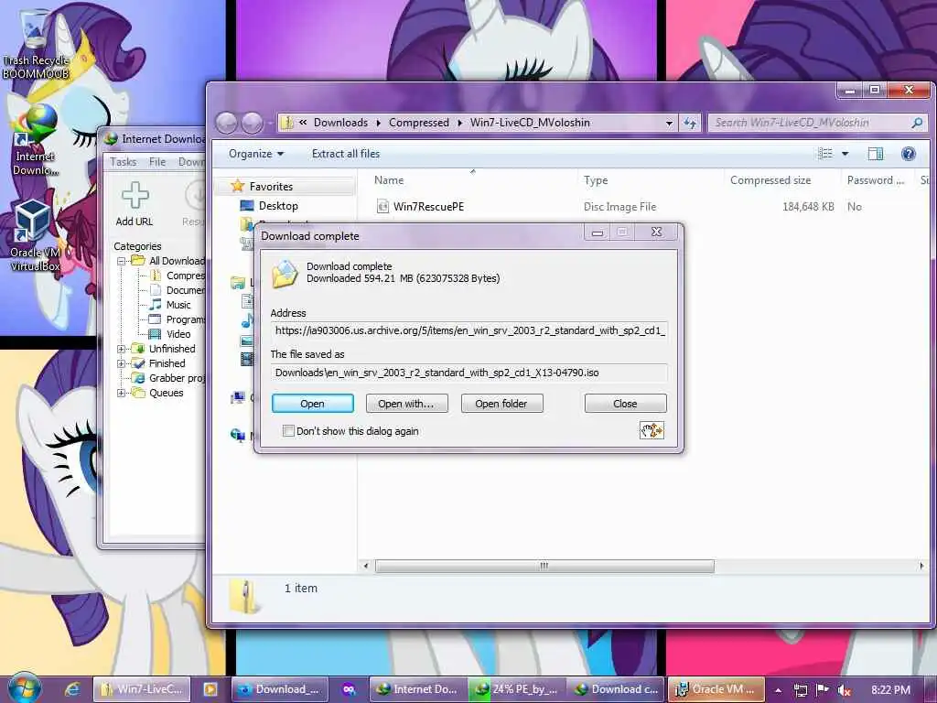This screenshot has width=937, height=703.
Task: Launch Internet Explorer from the taskbar
Action: tap(72, 689)
